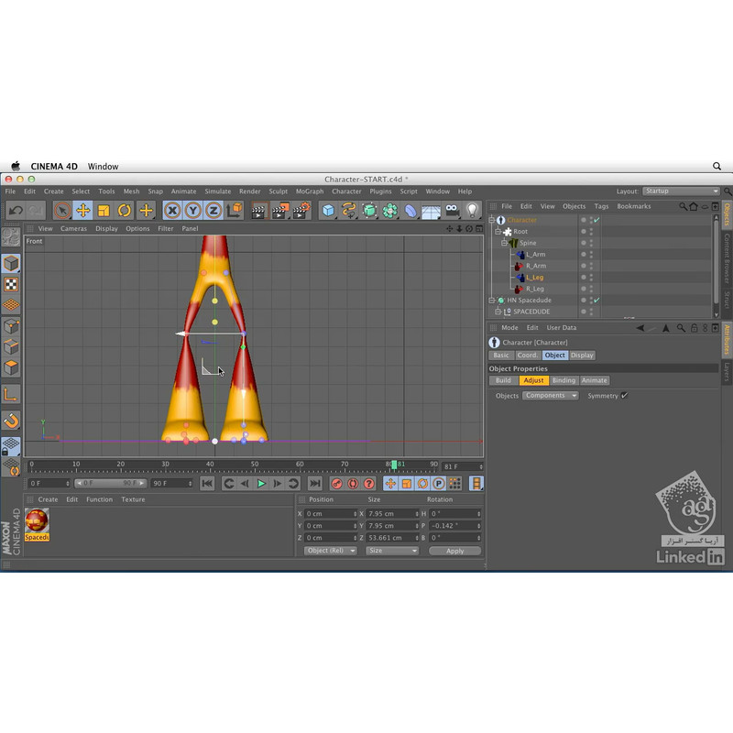Switch to Polygons mode in the left sidebar
The width and height of the screenshot is (733, 733).
(x=11, y=367)
